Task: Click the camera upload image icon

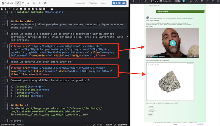Action: click(45, 3)
